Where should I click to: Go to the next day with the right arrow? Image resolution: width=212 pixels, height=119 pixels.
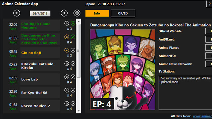click(x=64, y=13)
